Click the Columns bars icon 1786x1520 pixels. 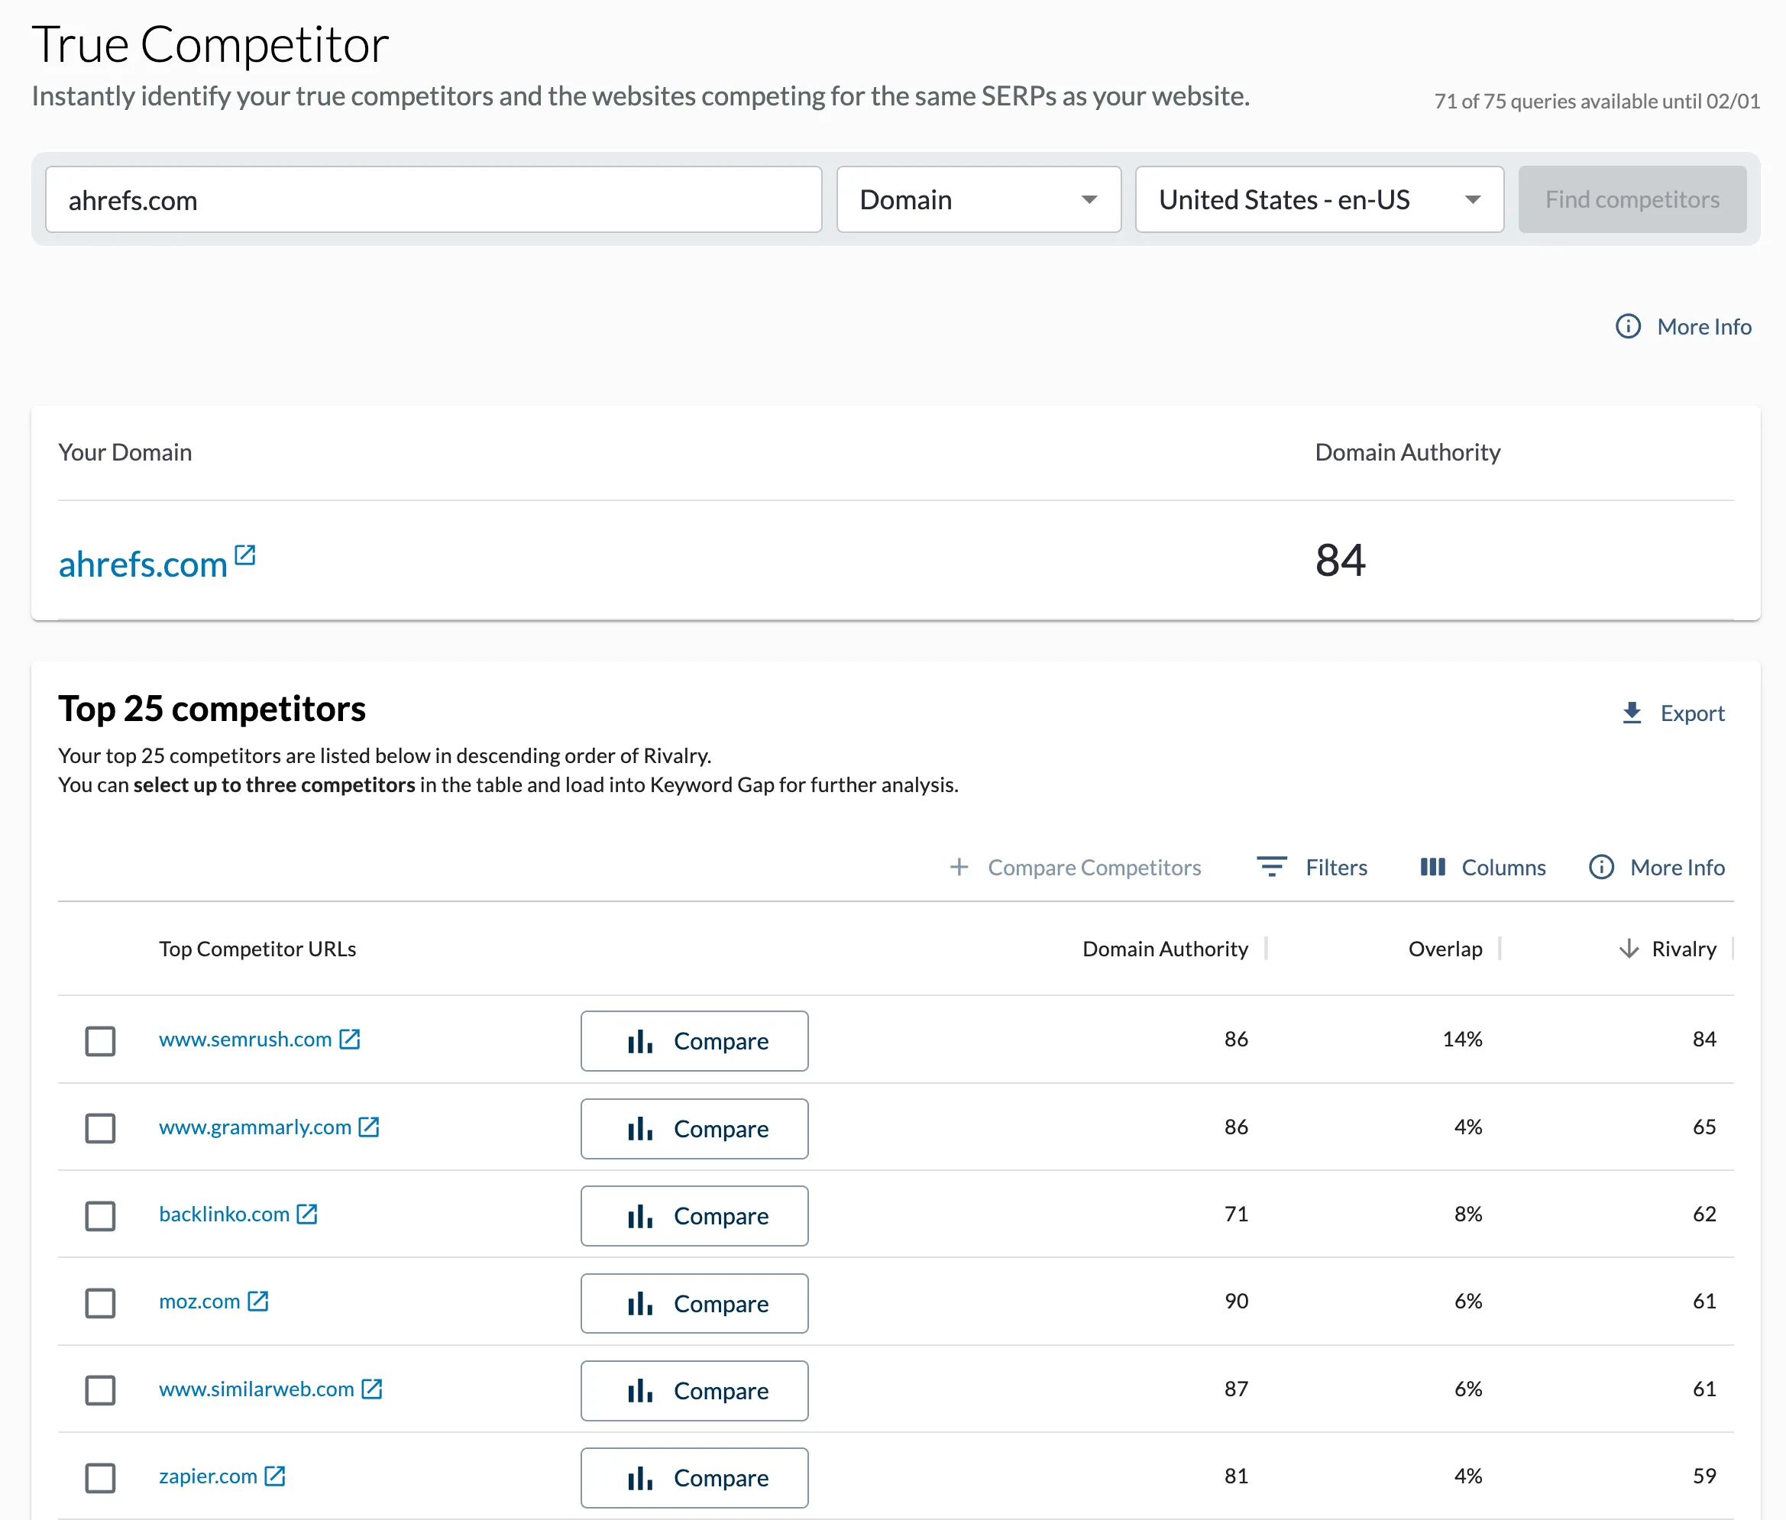tap(1433, 867)
